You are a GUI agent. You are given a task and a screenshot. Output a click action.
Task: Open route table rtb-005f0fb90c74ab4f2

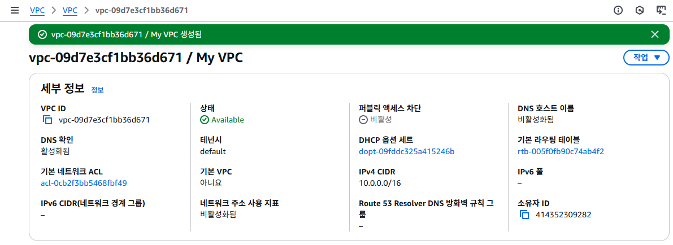(x=562, y=151)
